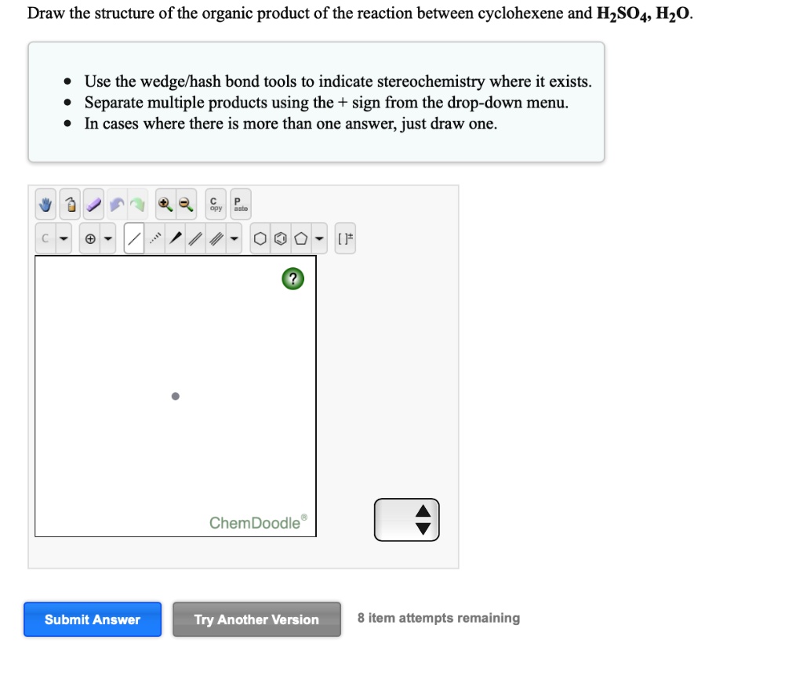Viewport: 803px width, 694px height.
Task: Select the bracket charge tool
Action: tap(345, 238)
